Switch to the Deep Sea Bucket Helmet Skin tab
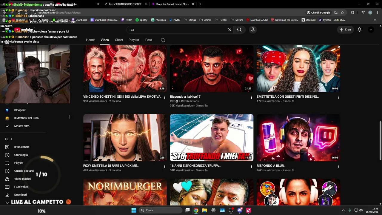The image size is (382, 215). 173,4
